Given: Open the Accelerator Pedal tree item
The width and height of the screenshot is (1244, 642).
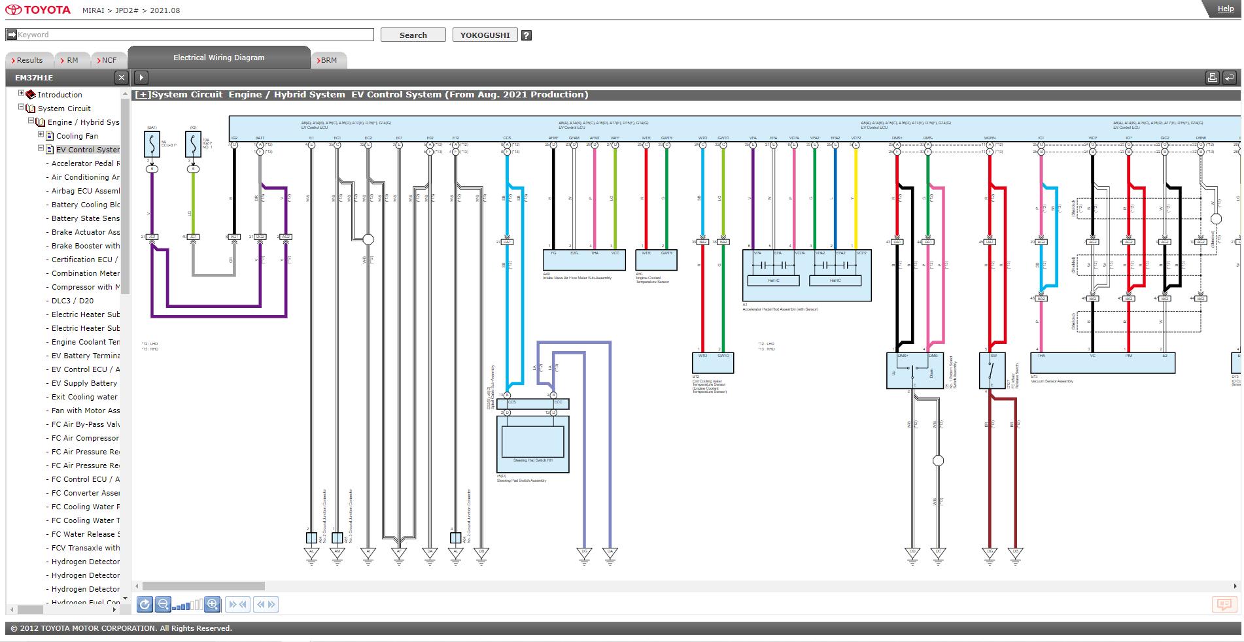Looking at the screenshot, I should coord(86,163).
